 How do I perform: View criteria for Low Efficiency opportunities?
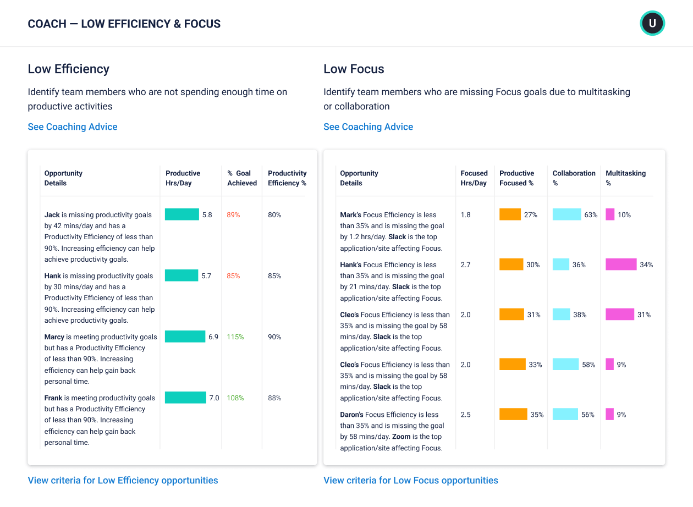click(123, 481)
